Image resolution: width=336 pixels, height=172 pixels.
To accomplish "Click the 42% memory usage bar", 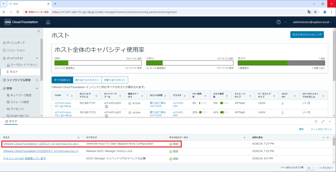I will (x=224, y=112).
